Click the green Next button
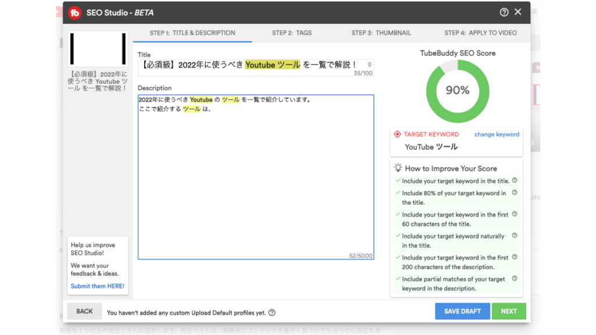The width and height of the screenshot is (596, 335). point(509,311)
